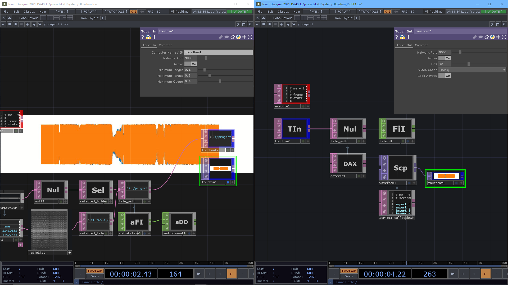Screen dimensions: 508x285
Task: Open the left pane type dropdown arrow
Action: pyautogui.click(x=3, y=24)
